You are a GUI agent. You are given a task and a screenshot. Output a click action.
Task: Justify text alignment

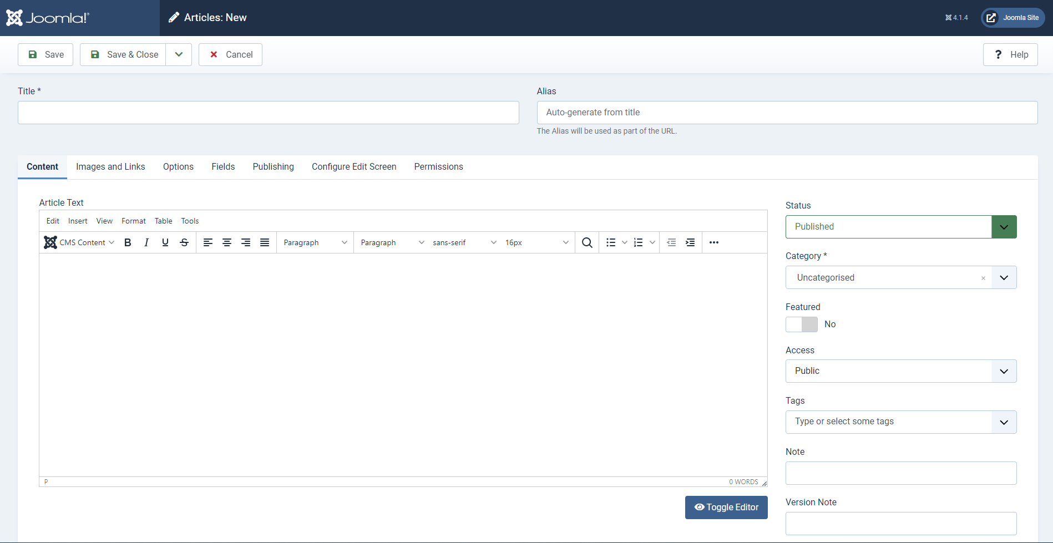pos(265,242)
